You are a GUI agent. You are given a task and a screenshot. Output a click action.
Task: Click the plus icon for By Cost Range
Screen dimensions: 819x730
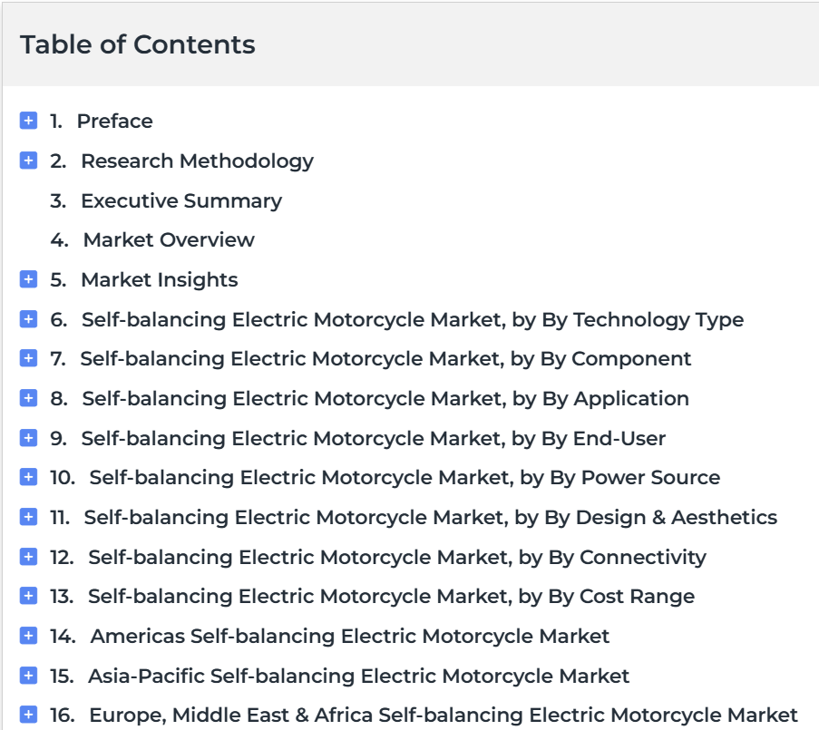tap(28, 596)
